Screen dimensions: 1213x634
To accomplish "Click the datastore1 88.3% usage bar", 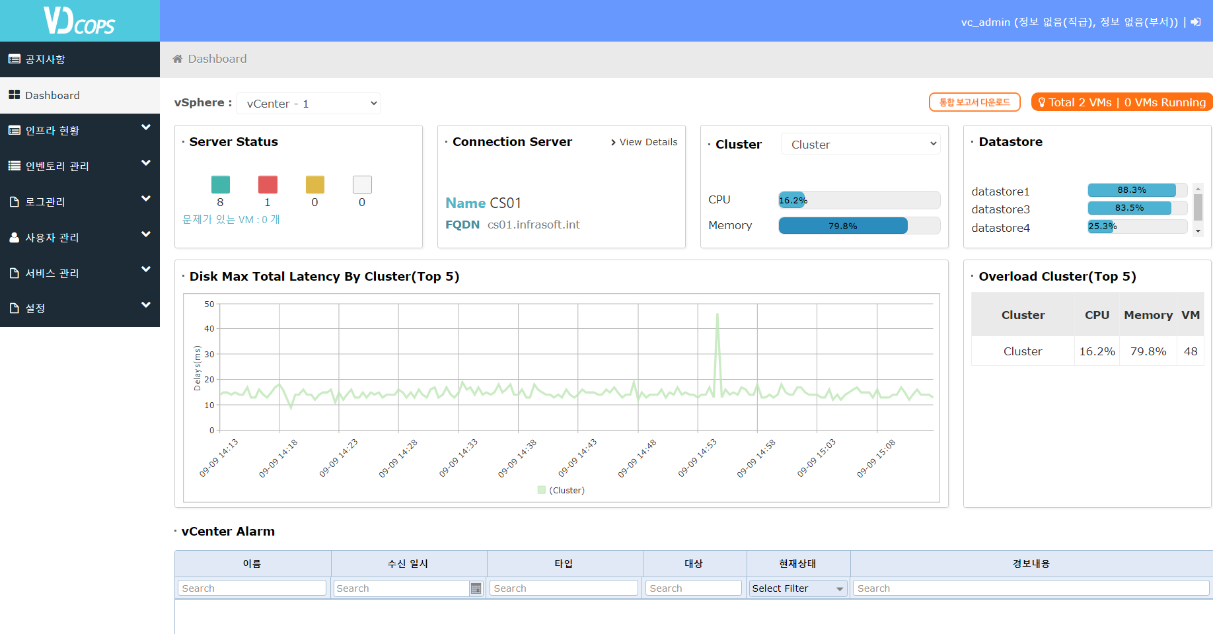I will [x=1138, y=190].
